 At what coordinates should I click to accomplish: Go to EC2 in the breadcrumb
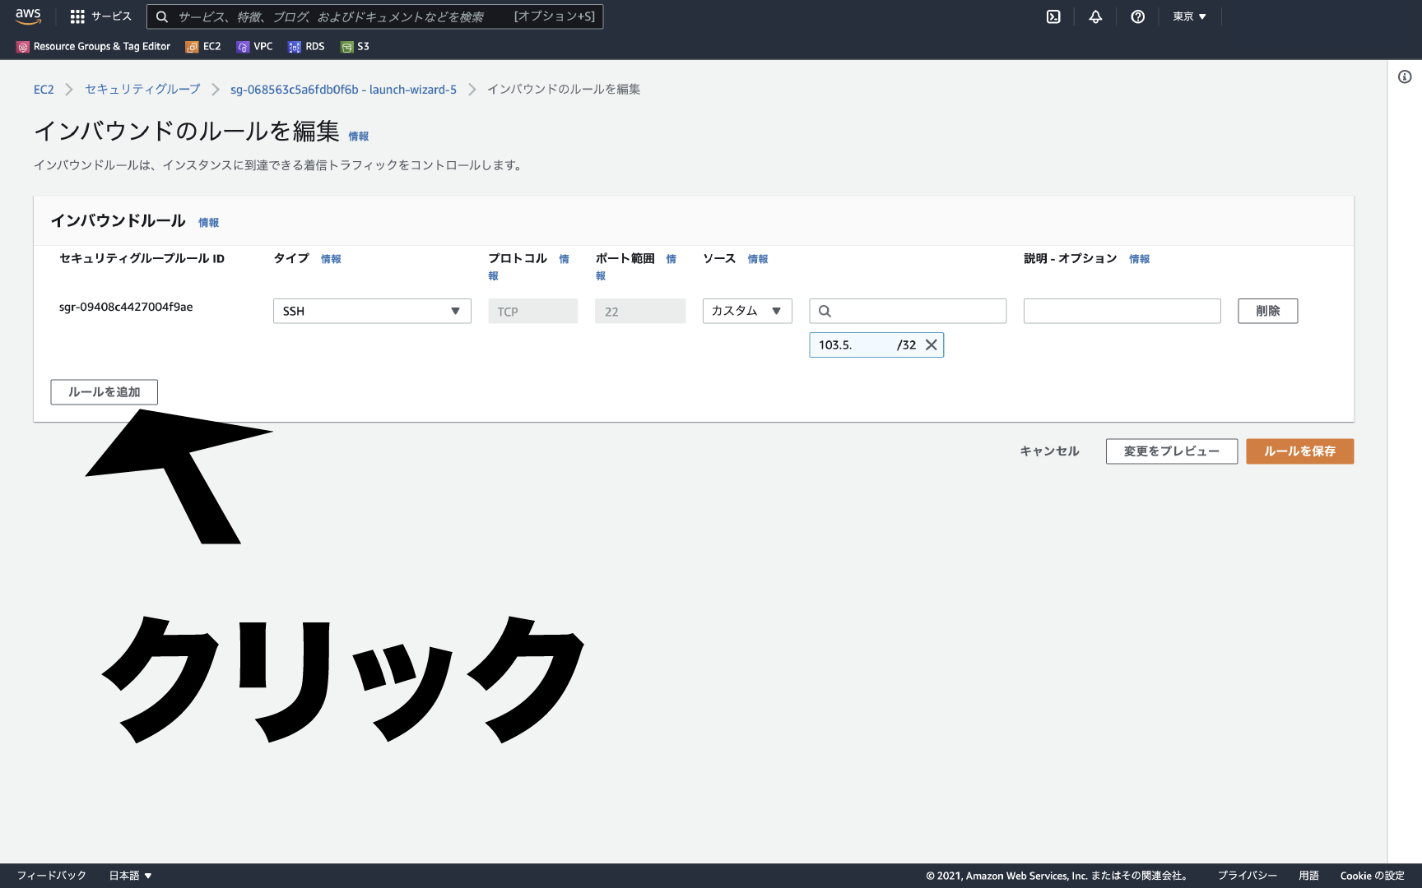coord(44,89)
